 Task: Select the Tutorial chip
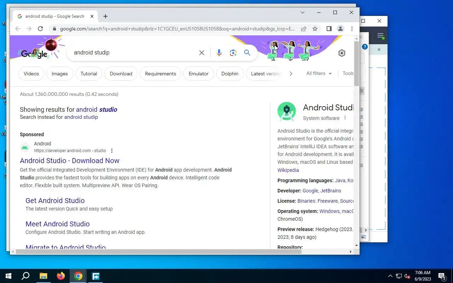click(x=89, y=74)
